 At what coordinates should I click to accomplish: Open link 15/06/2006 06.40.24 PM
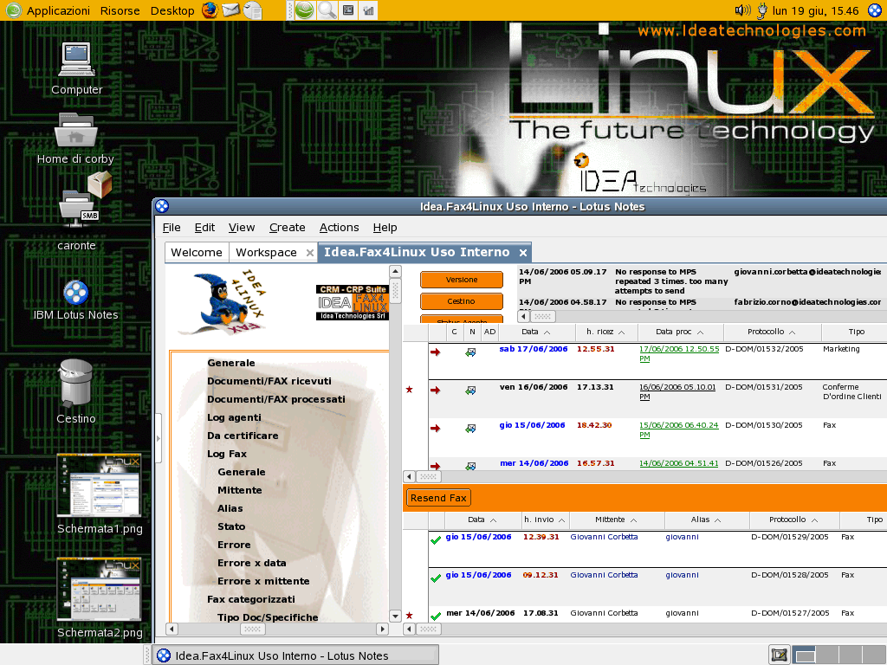point(679,429)
